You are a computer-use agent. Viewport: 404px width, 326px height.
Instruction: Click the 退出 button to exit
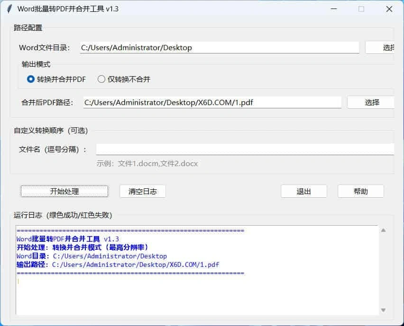303,191
